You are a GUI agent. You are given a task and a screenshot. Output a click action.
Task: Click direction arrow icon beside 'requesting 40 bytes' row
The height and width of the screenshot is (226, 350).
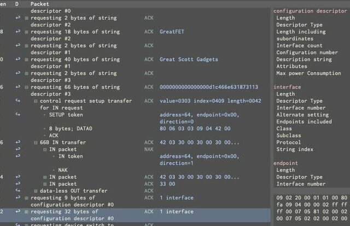pos(17,59)
